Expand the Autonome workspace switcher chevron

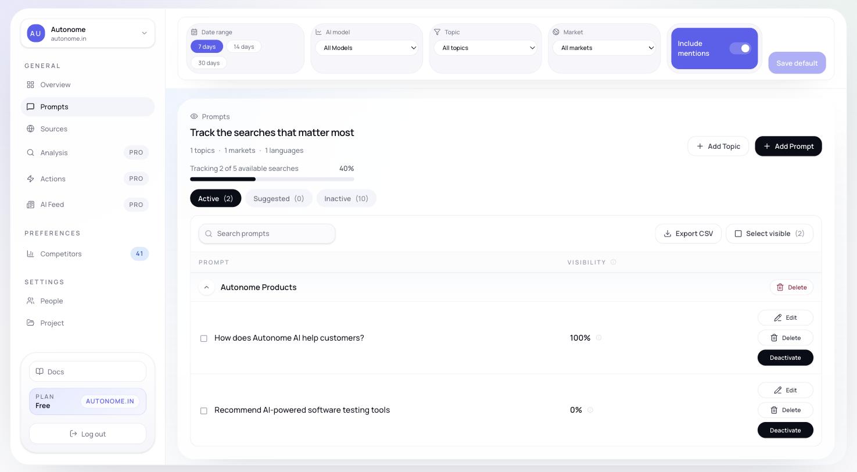(145, 33)
